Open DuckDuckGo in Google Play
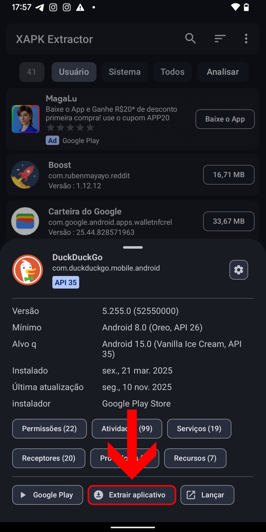This screenshot has height=532, width=266. pos(48,495)
